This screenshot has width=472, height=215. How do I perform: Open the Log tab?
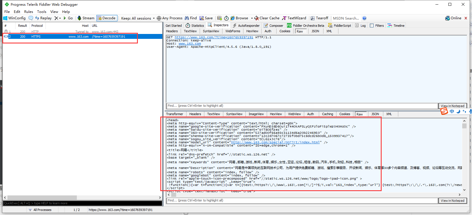pyautogui.click(x=360, y=26)
